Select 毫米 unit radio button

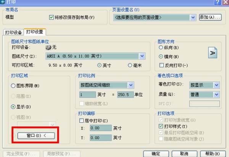(x=130, y=65)
